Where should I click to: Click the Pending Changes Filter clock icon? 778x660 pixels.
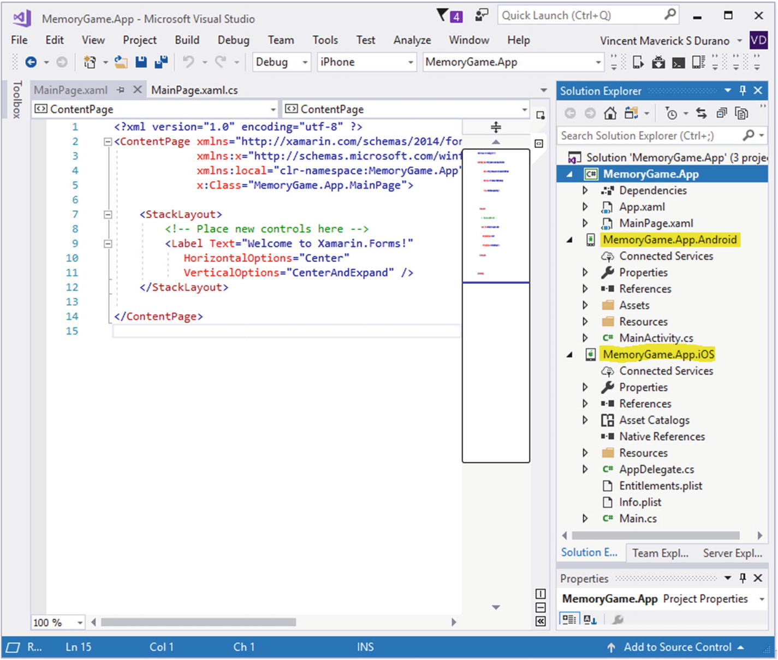(671, 114)
